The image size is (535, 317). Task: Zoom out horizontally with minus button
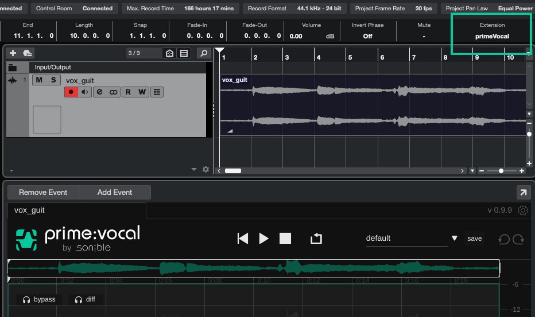point(482,171)
